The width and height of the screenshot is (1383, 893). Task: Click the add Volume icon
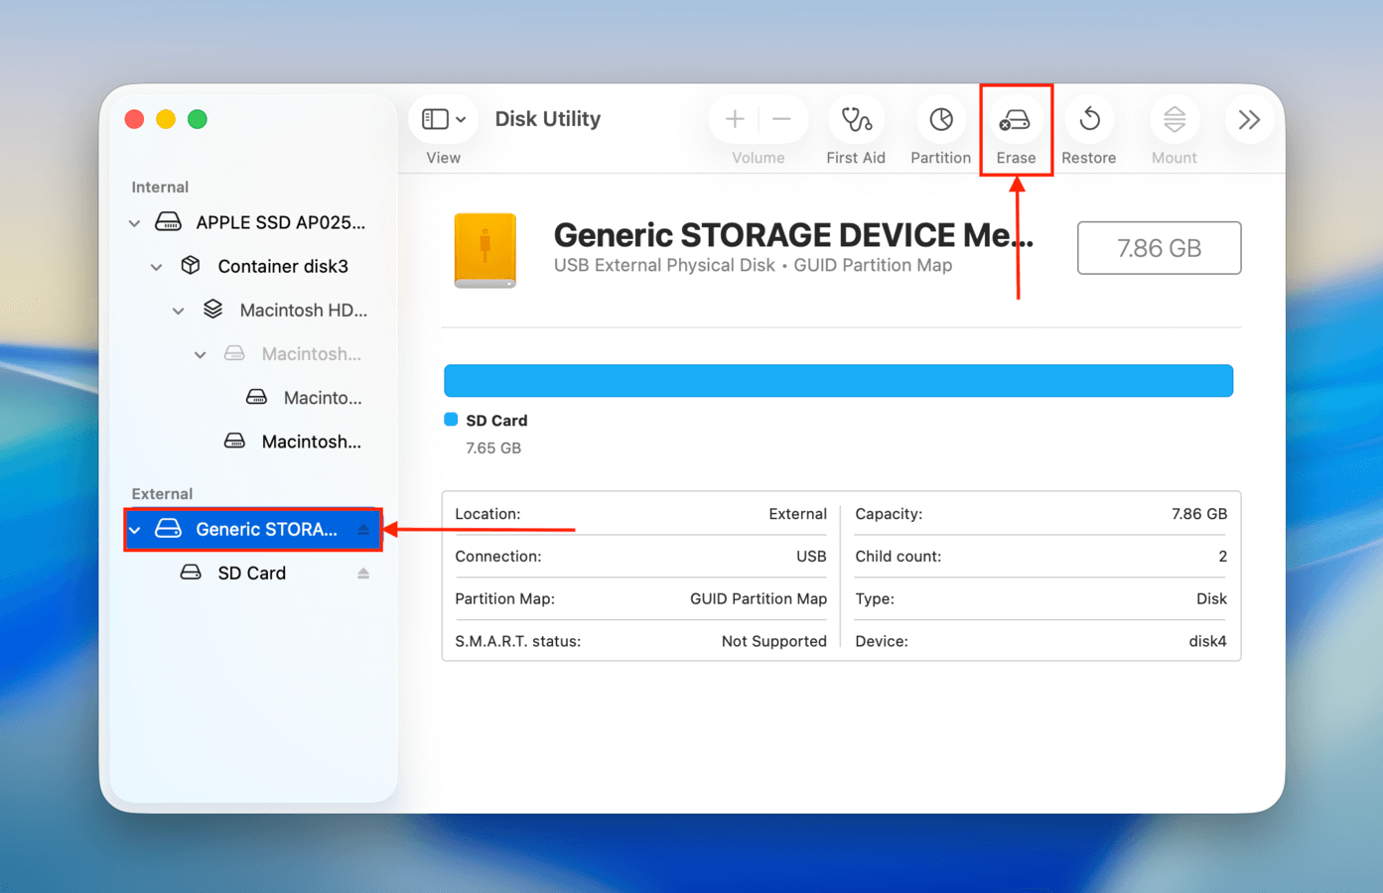coord(734,118)
